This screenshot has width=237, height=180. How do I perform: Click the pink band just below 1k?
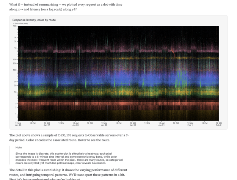(114, 50)
